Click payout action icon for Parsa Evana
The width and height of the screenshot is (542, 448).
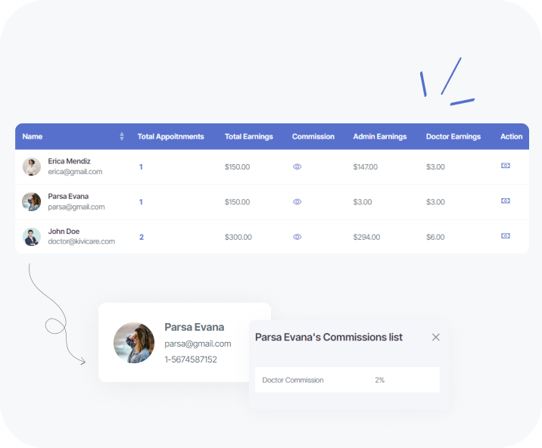[x=506, y=201]
